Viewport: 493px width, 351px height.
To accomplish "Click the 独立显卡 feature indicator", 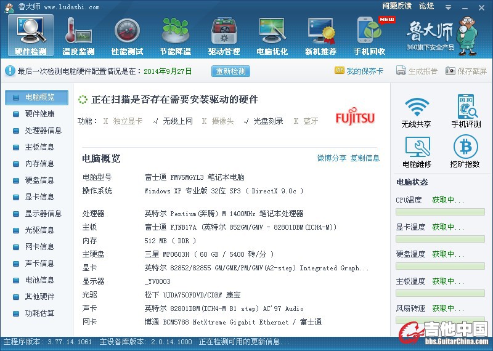I will (x=123, y=121).
